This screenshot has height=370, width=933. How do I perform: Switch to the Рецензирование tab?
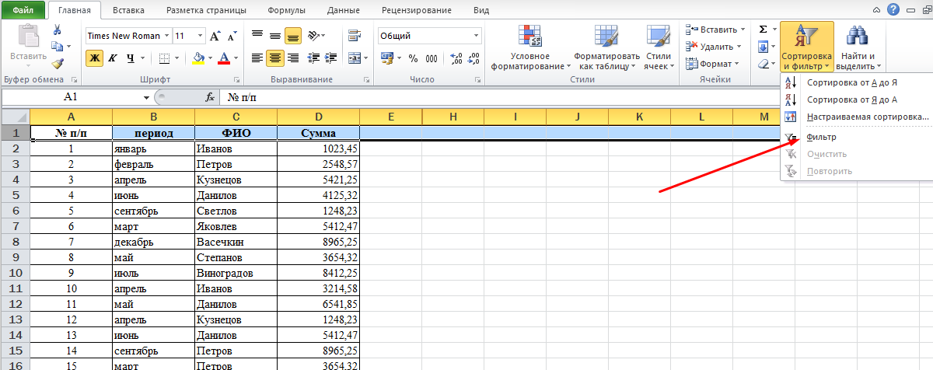point(417,10)
